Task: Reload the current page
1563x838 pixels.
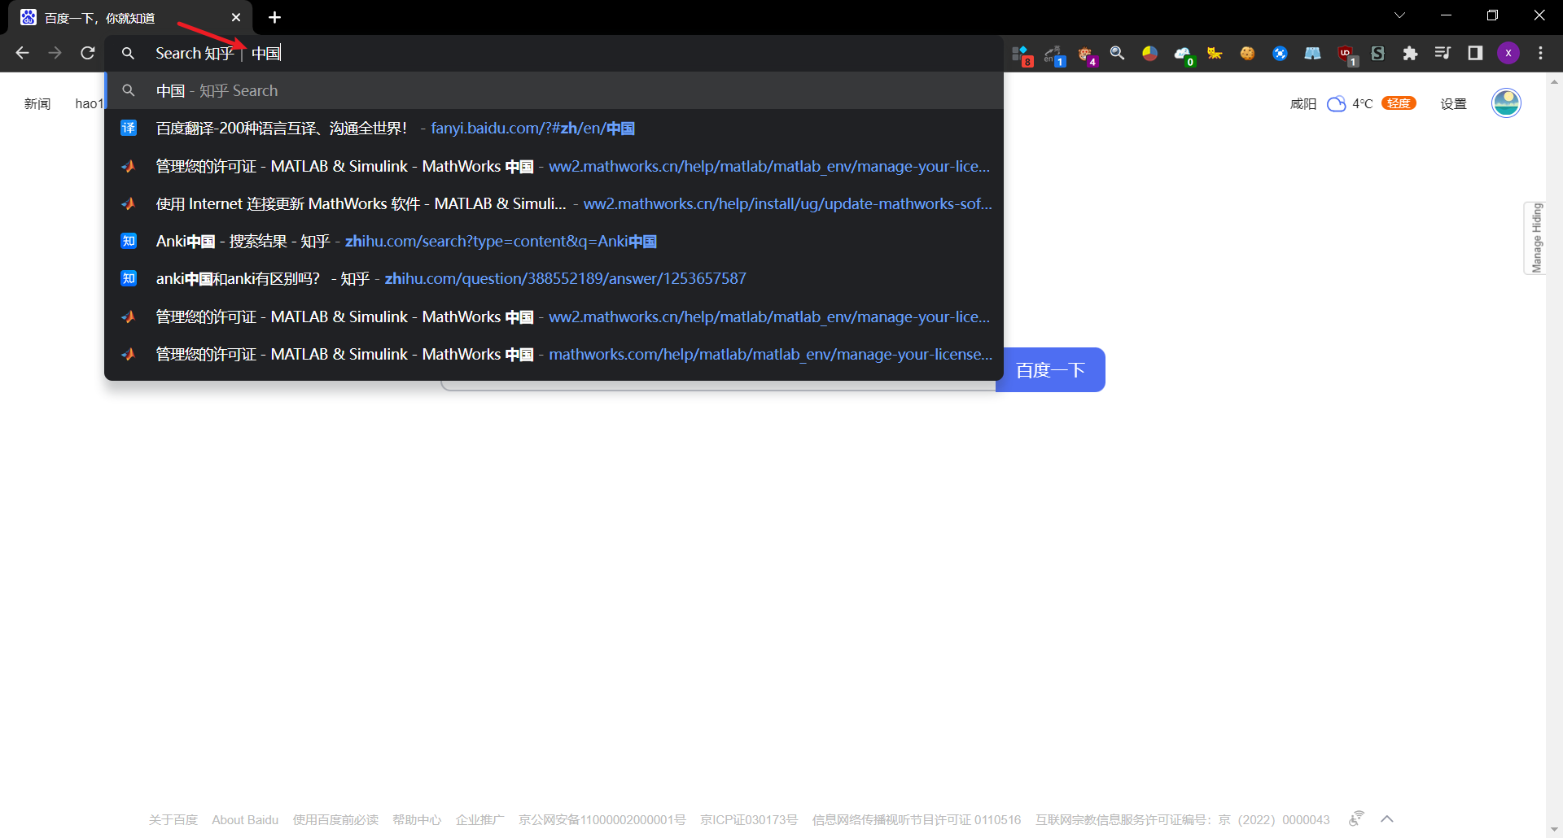Action: point(88,53)
